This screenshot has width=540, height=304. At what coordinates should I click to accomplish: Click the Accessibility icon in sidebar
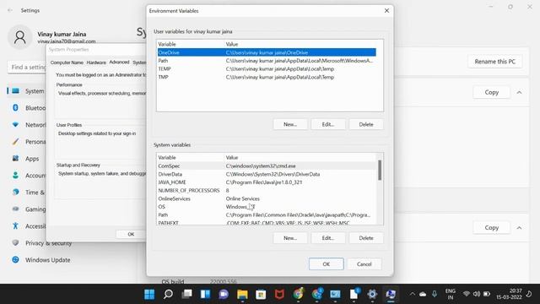tap(15, 226)
